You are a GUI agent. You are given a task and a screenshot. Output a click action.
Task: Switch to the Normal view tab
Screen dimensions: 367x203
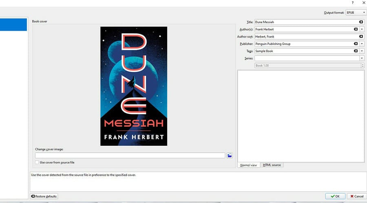pos(249,165)
